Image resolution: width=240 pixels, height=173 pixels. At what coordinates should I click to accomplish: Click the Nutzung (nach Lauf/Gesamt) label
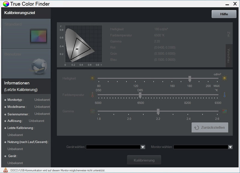click(28, 142)
